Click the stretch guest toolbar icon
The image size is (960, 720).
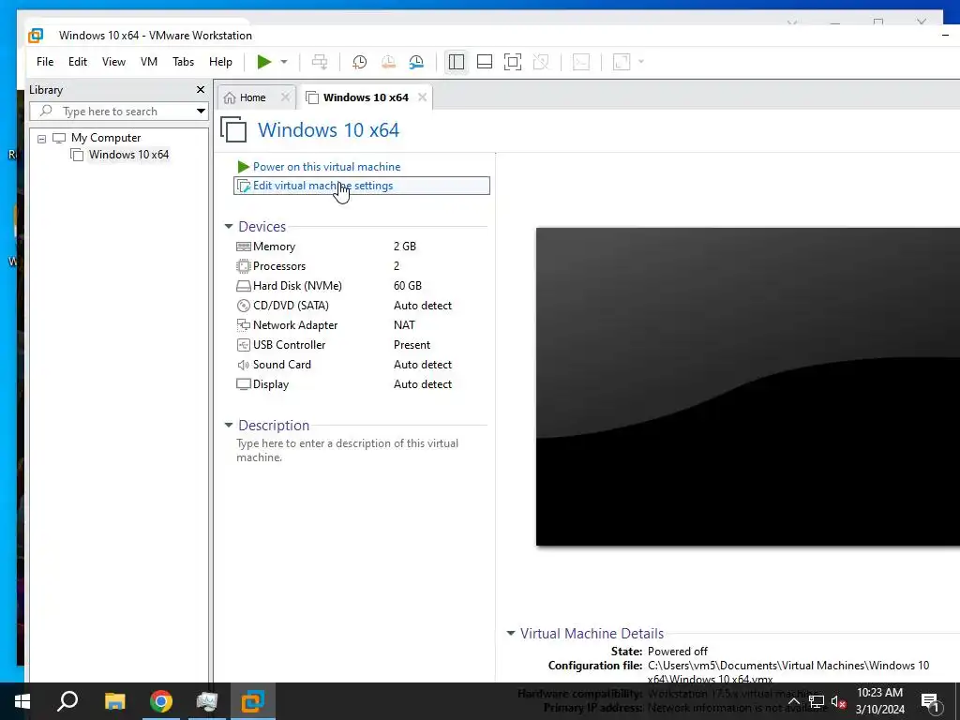(x=622, y=62)
